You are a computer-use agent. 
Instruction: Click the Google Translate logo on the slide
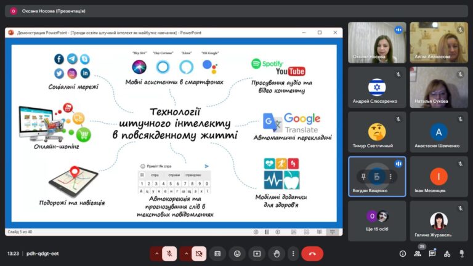291,123
